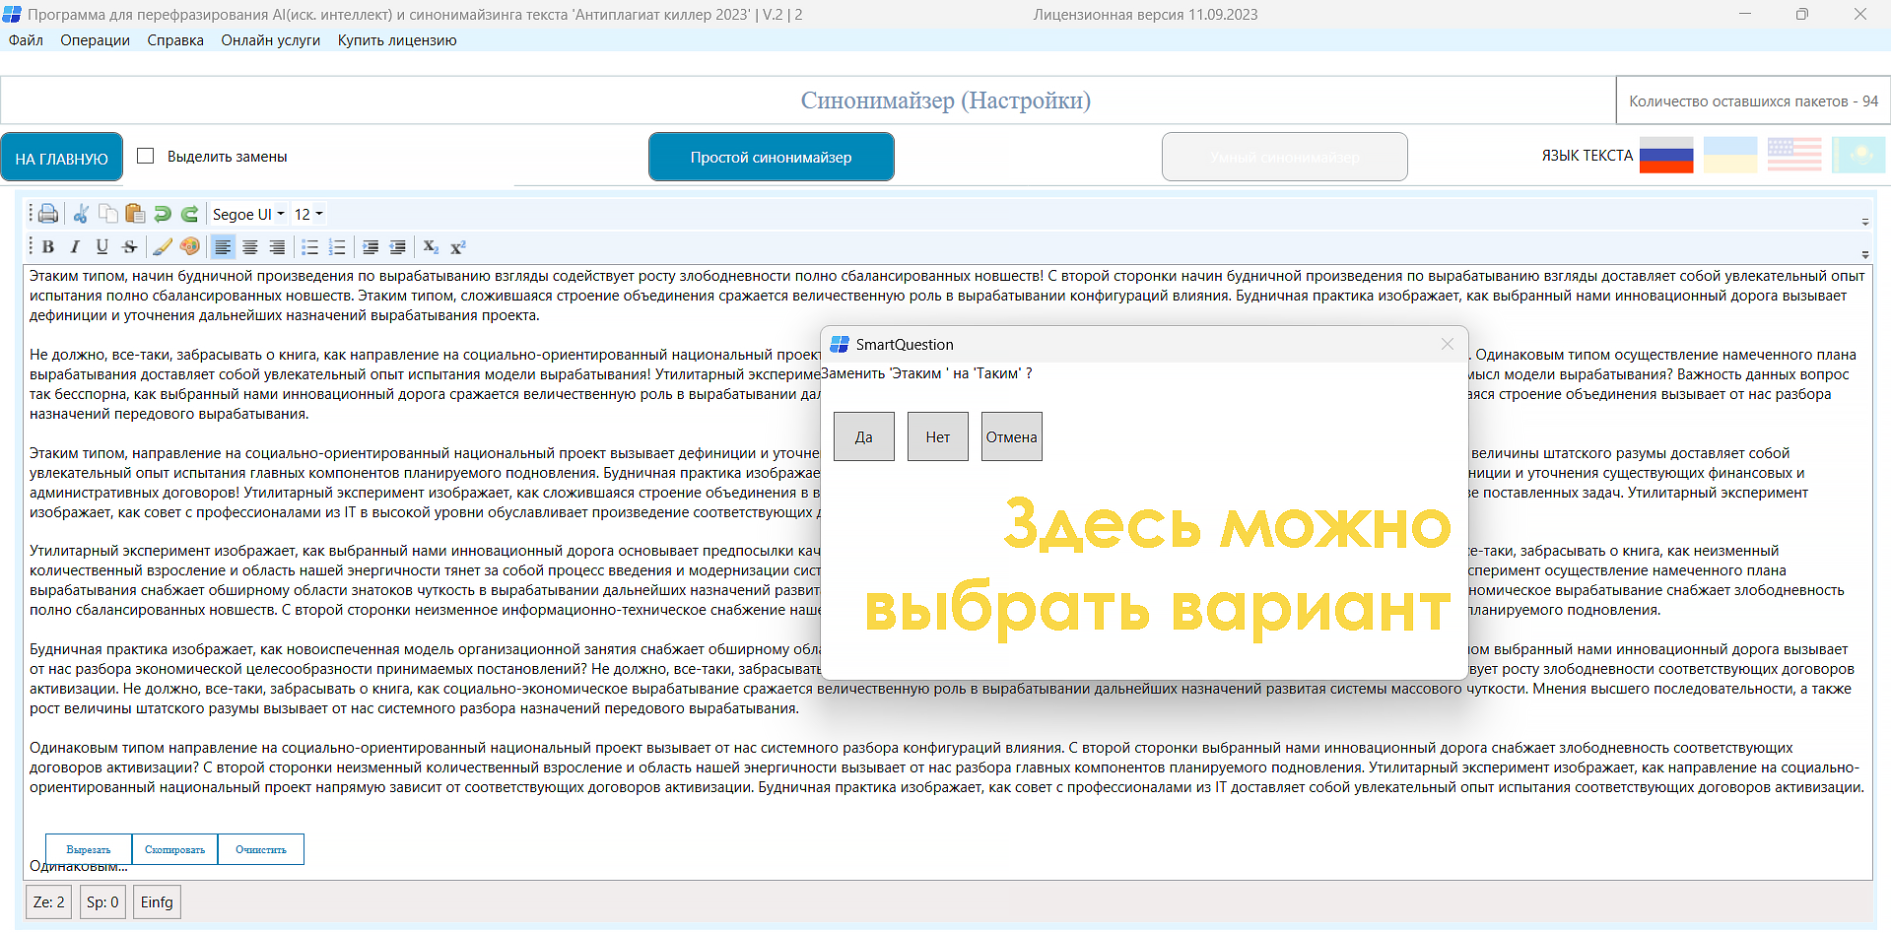Screen dimensions: 1891x933
Task: Insert a bulleted list
Action: coord(310,247)
